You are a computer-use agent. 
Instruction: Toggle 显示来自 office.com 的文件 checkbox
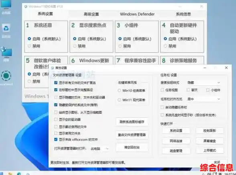(56, 139)
